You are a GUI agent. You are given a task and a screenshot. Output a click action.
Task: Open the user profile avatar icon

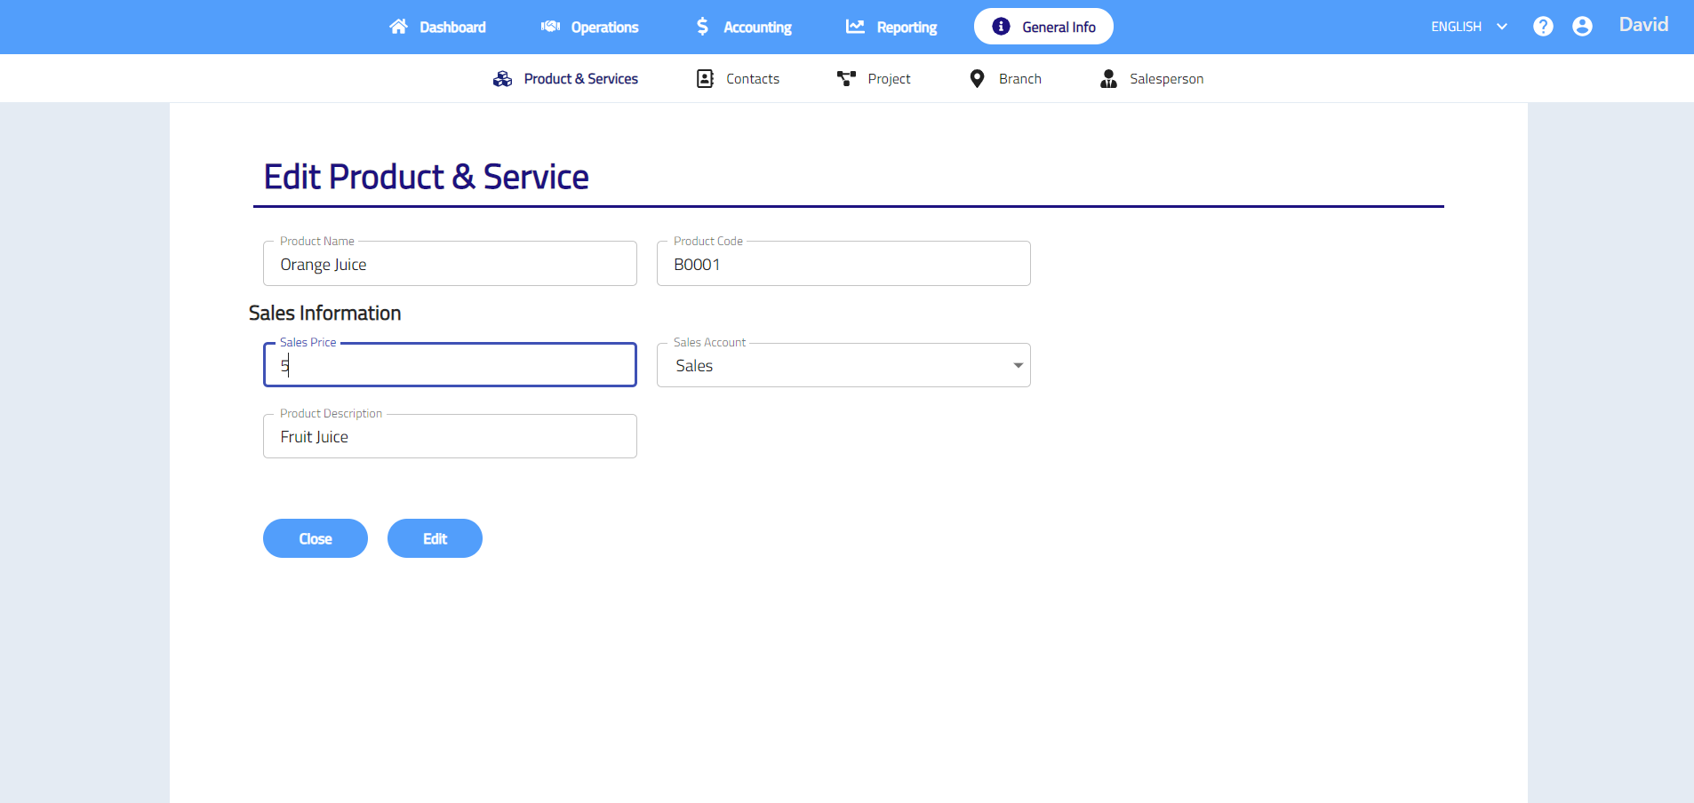pyautogui.click(x=1582, y=27)
